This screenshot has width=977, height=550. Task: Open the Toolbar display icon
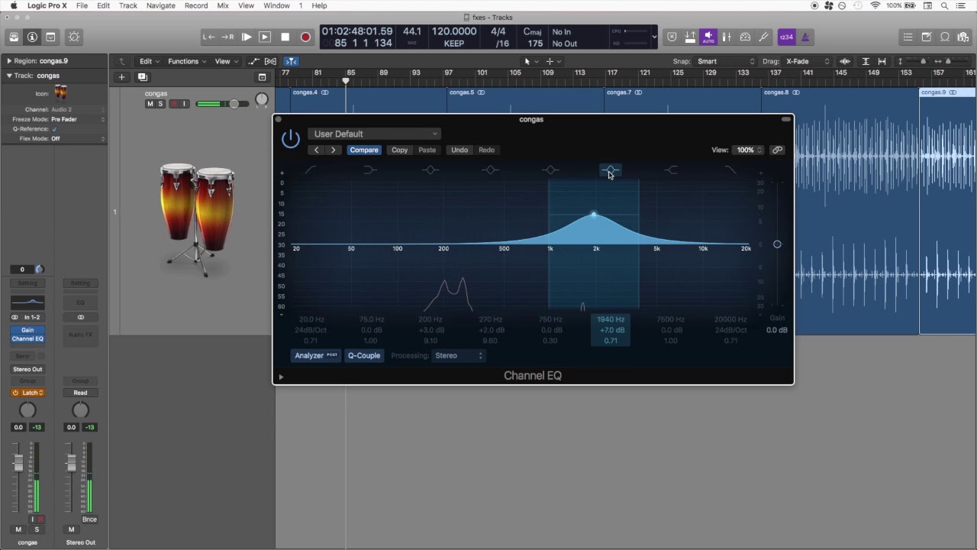50,37
